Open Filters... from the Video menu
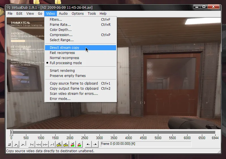 coord(56,20)
